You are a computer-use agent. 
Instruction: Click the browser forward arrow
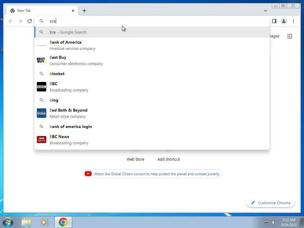[20, 21]
